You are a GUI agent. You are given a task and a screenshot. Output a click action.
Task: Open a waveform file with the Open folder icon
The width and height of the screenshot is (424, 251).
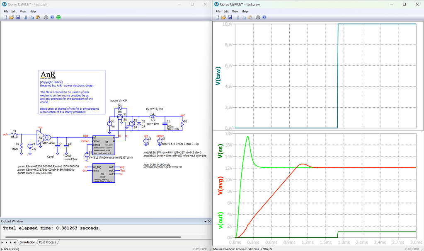tap(223, 17)
